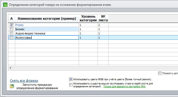
Task: Click the № листа column header
Action: [x=103, y=19]
